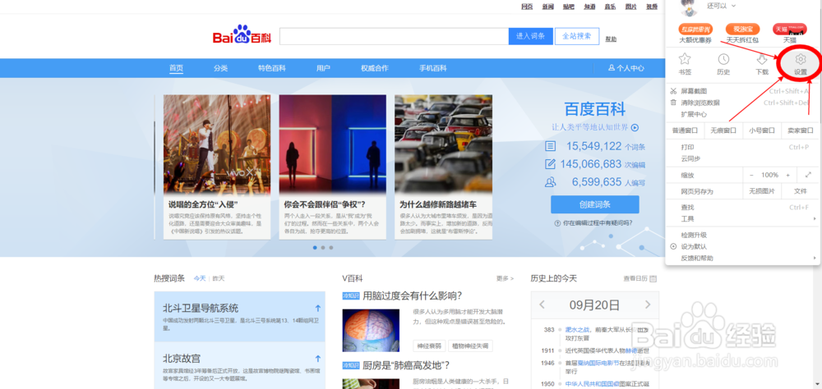
Task: Save page as 文件
Action: (x=800, y=191)
